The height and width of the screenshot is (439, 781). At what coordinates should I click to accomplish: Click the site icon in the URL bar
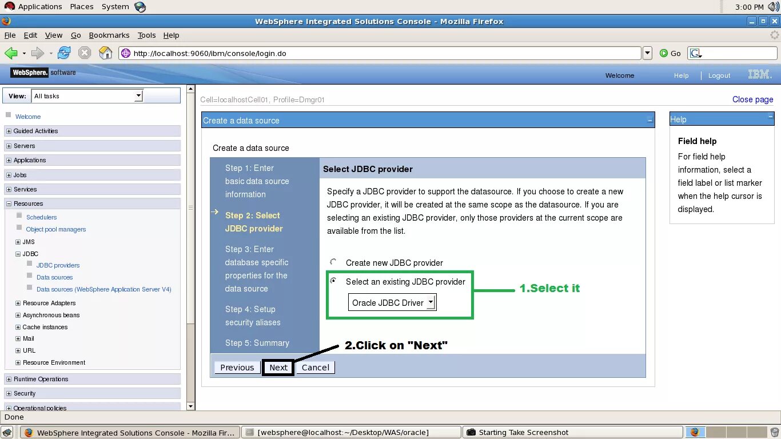(x=126, y=53)
